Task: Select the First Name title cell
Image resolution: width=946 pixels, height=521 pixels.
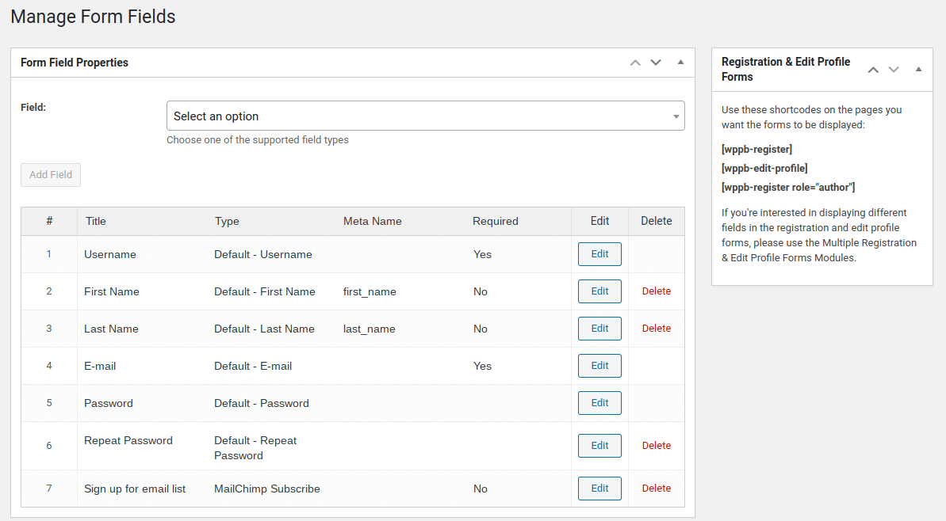Action: click(112, 291)
